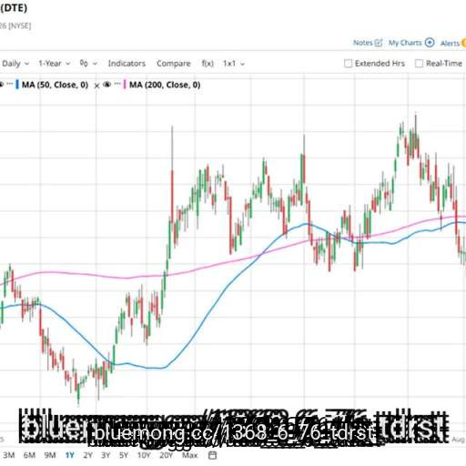This screenshot has height=466, width=466.
Task: Enable the Extended Hrs checkbox
Action: (349, 64)
